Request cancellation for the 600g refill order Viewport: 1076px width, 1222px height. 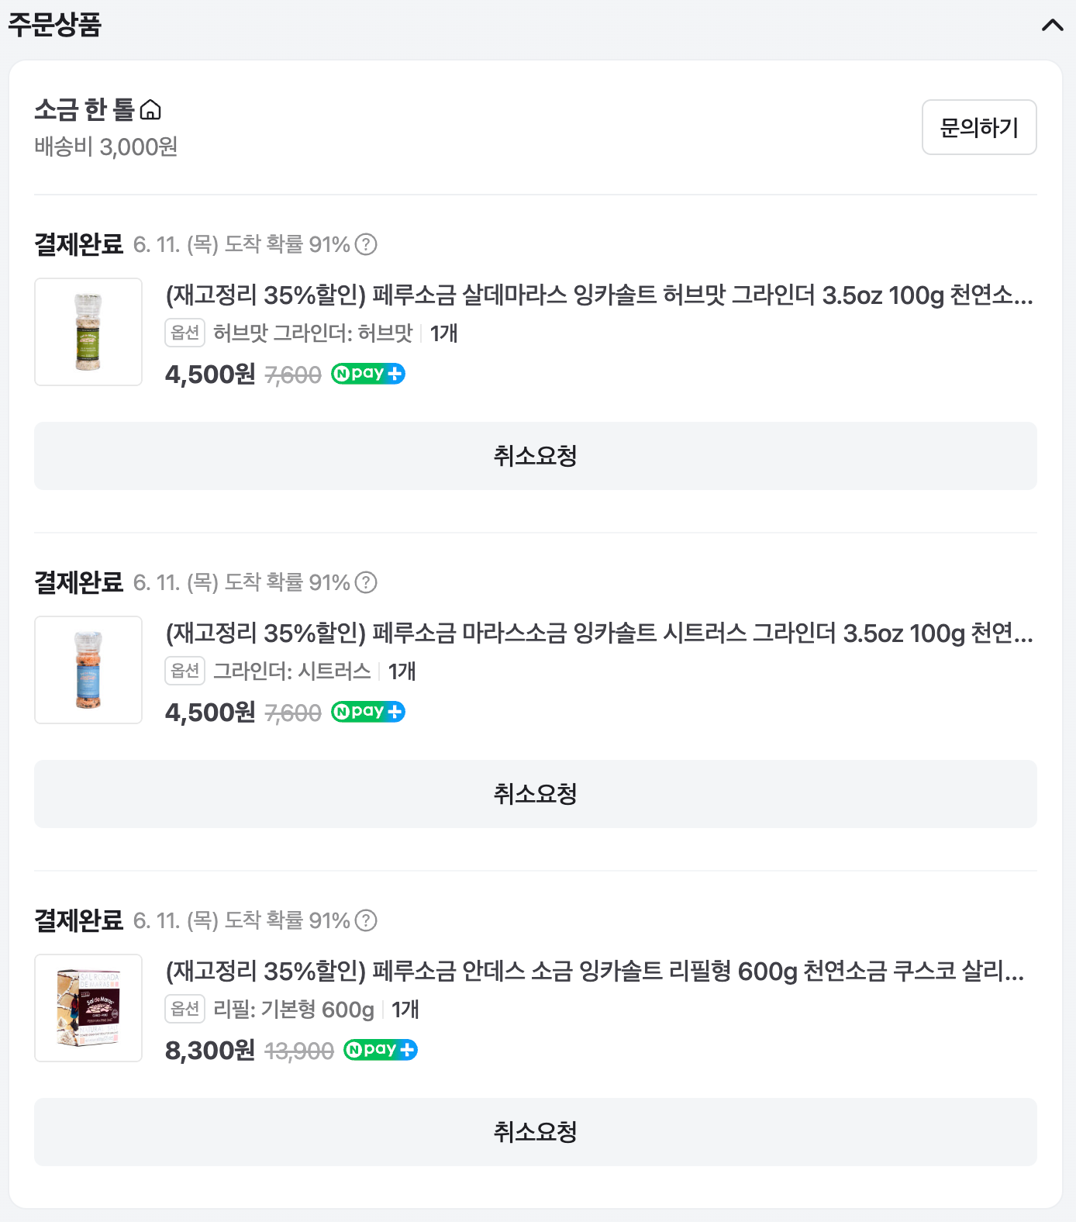(x=536, y=1132)
